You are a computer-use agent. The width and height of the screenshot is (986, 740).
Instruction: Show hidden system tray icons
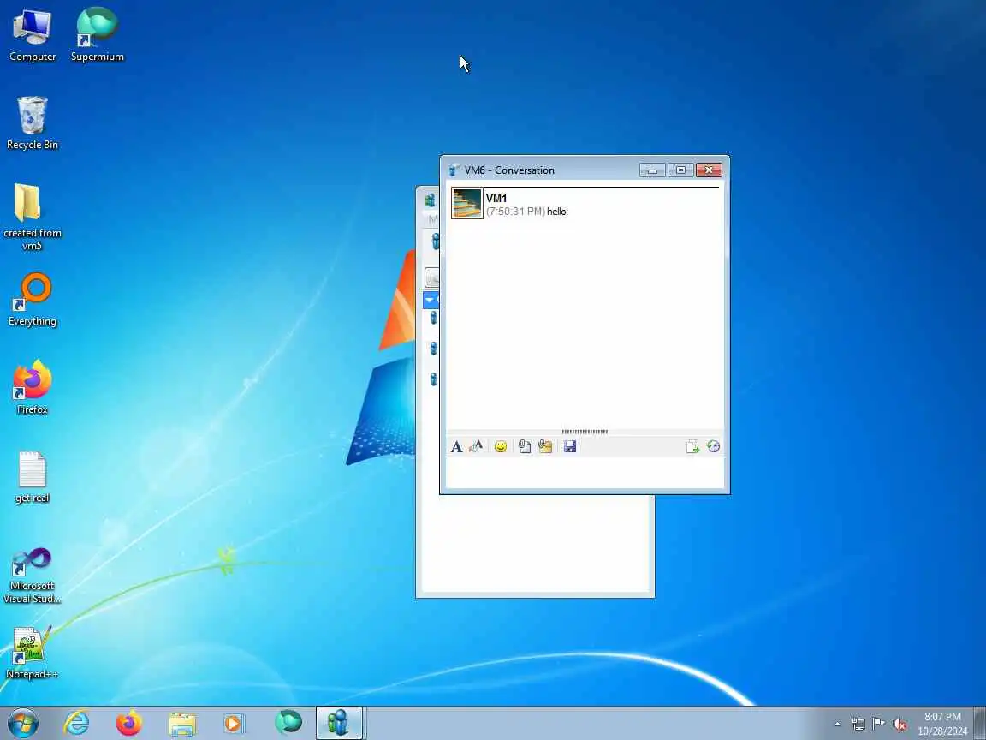[838, 725]
